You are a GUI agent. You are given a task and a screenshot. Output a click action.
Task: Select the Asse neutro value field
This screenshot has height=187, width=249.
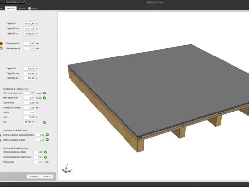[x=30, y=103]
